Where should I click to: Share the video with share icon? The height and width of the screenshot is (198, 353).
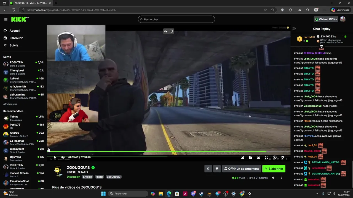(x=273, y=178)
